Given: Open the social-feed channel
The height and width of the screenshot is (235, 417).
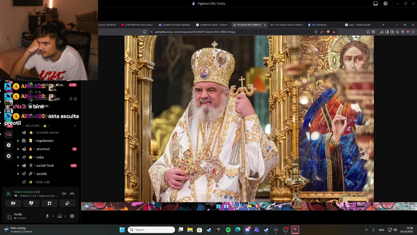Looking at the screenshot, I should (45, 165).
